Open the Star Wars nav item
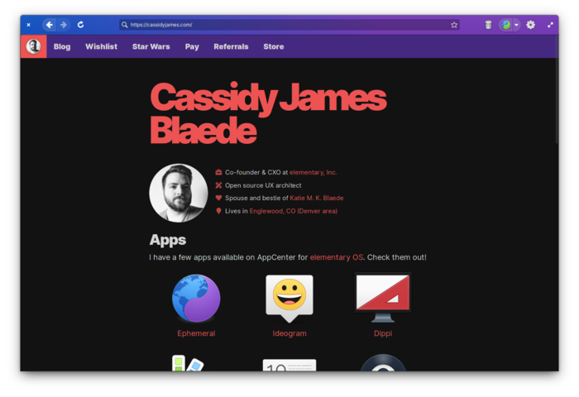 point(151,46)
